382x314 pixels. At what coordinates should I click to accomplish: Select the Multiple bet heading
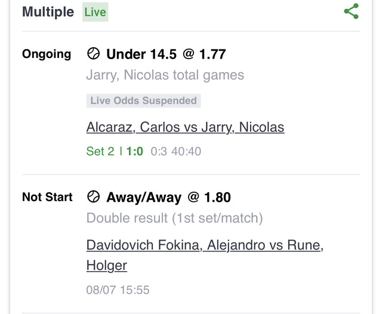click(48, 12)
